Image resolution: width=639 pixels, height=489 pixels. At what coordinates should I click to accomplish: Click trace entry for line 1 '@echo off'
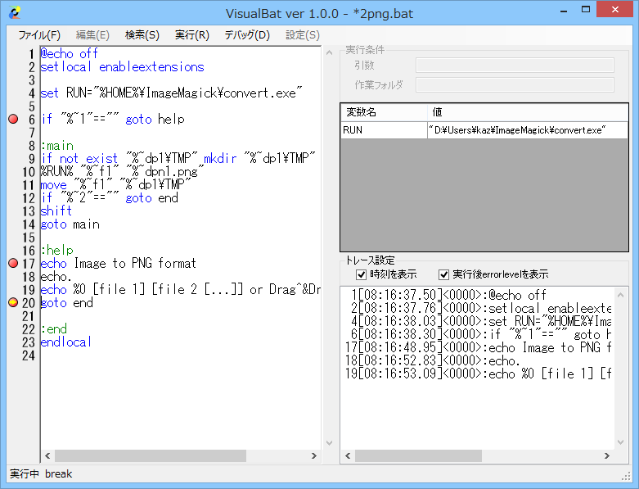448,295
